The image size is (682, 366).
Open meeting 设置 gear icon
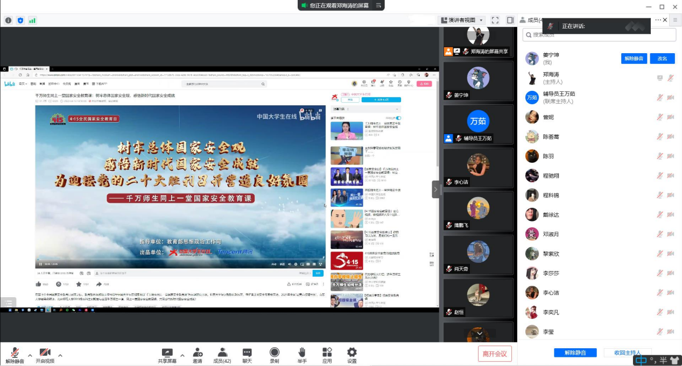coord(351,353)
